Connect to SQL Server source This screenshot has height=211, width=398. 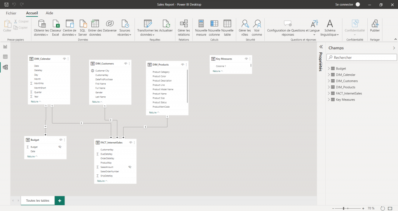[x=83, y=28]
